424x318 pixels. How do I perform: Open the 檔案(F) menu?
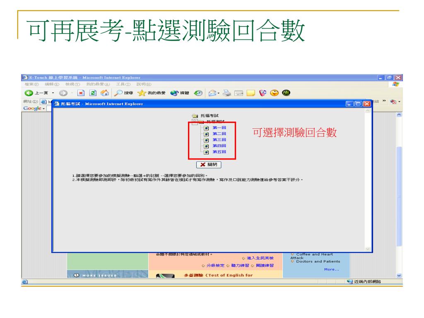click(x=31, y=84)
